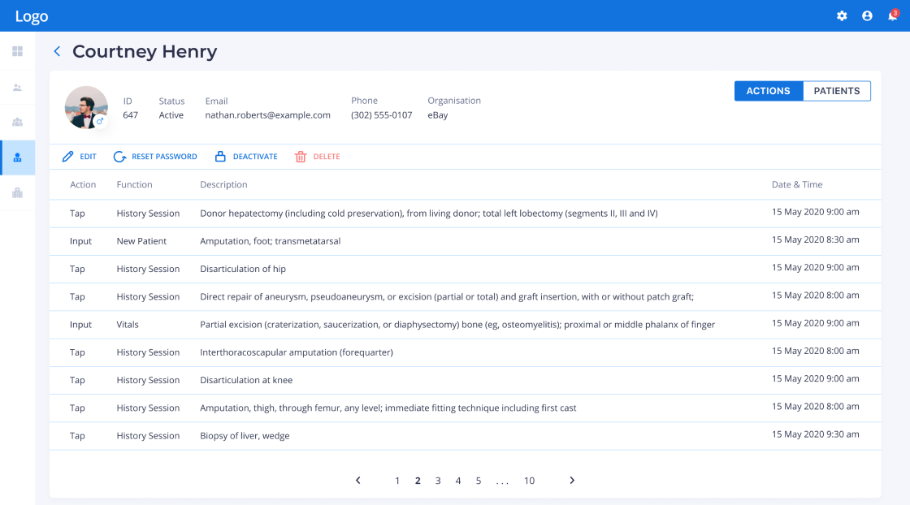Open the settings gear icon
This screenshot has height=505, width=910.
pyautogui.click(x=842, y=16)
